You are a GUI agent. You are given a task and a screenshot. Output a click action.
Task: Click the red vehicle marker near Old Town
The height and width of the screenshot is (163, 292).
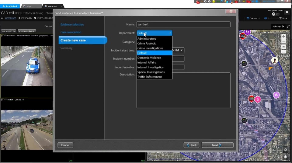click(243, 36)
